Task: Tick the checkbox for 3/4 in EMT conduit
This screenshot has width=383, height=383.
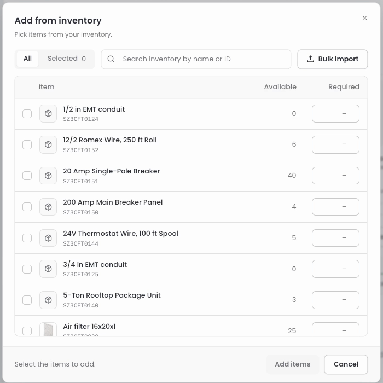Action: point(27,269)
